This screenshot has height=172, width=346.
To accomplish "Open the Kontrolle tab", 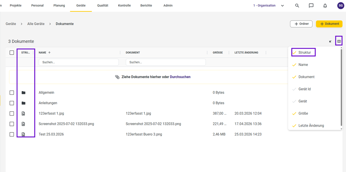I will click(x=124, y=5).
